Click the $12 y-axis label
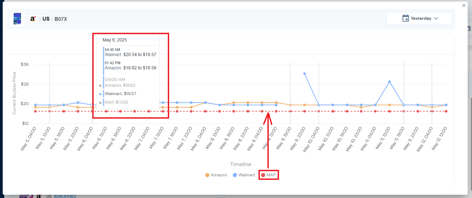Viewport: 472px width, 198px height. [25, 124]
